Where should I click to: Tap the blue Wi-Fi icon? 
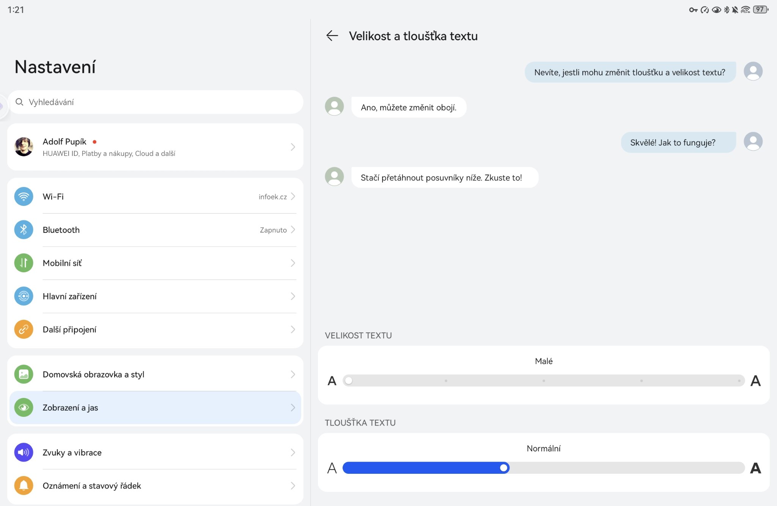tap(24, 196)
